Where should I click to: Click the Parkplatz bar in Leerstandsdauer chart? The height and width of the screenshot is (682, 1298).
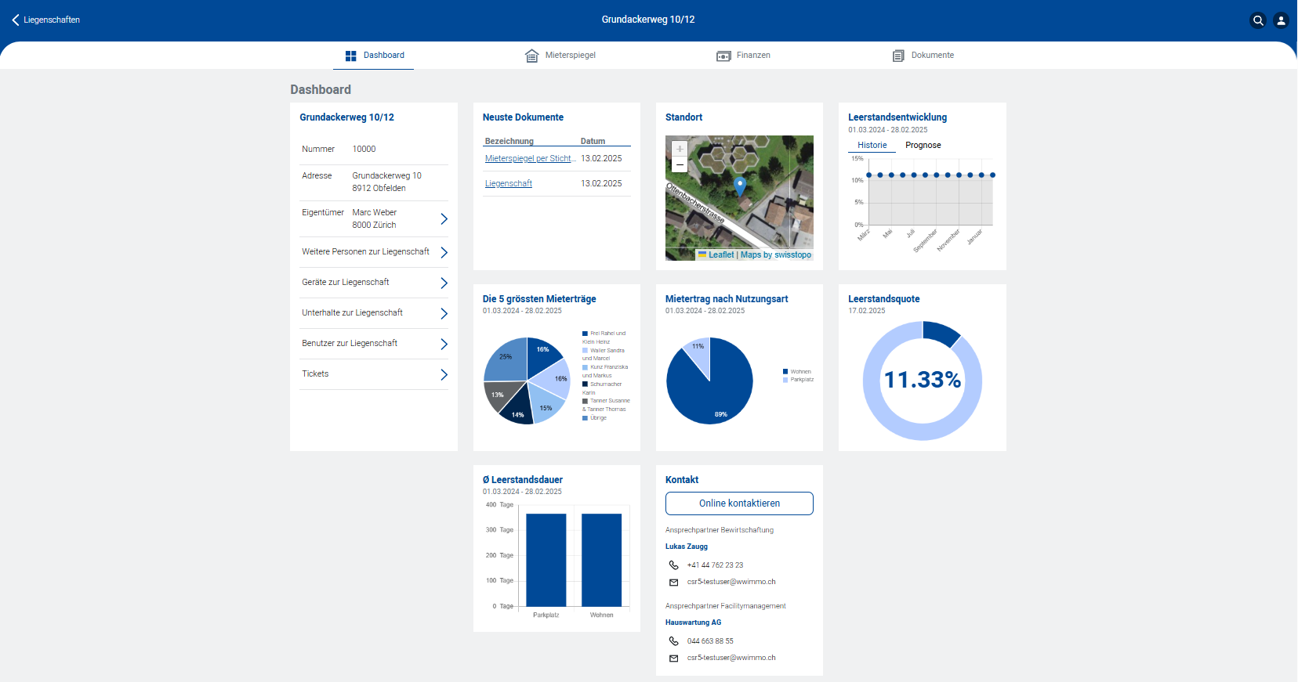coord(546,560)
